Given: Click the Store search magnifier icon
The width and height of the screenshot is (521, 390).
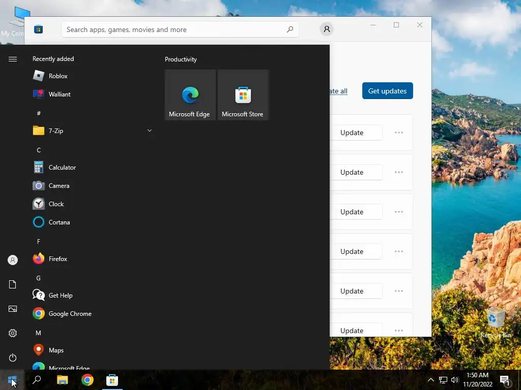Looking at the screenshot, I should (x=290, y=29).
